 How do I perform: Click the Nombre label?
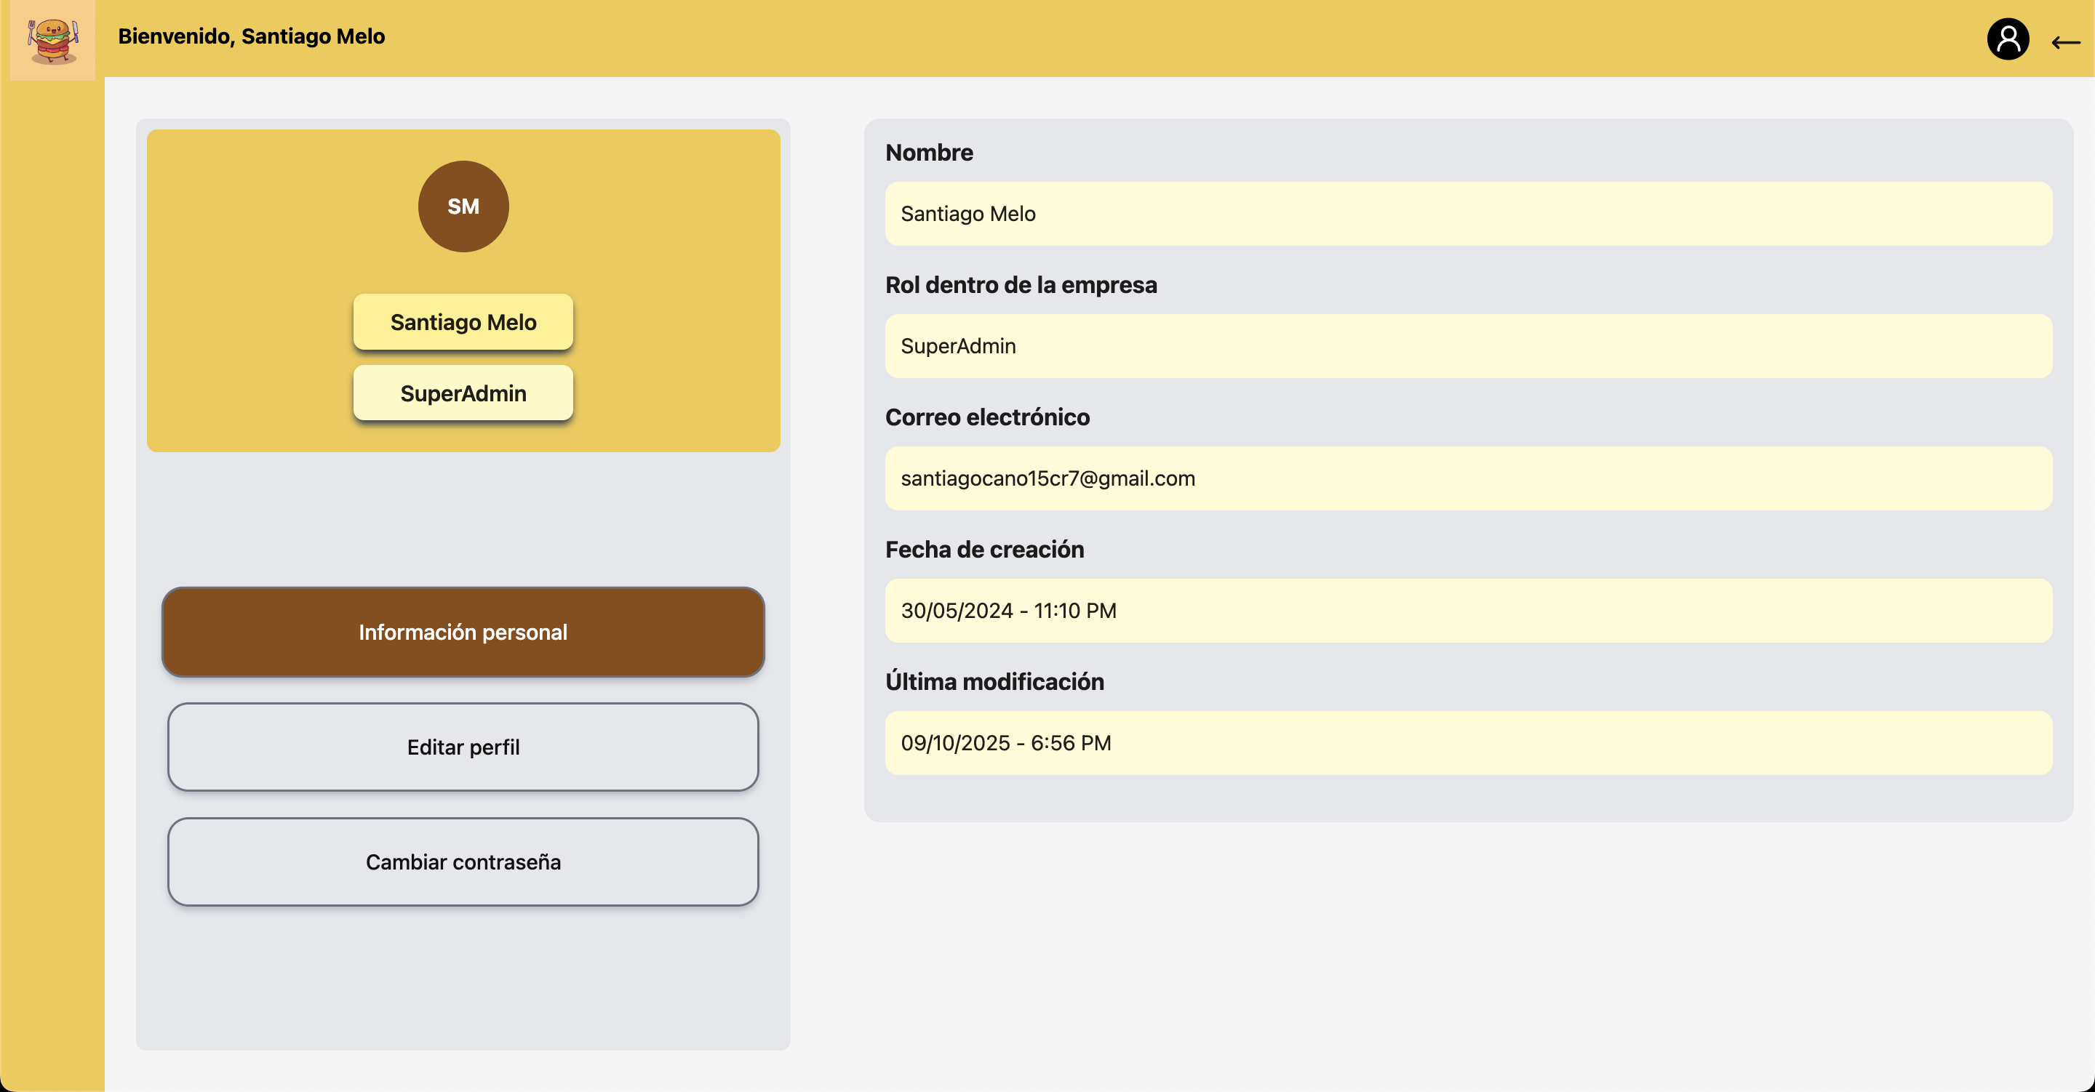[929, 153]
